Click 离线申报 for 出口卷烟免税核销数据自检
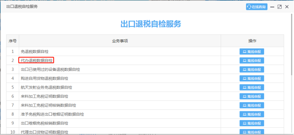The image size is (294, 135). point(251,123)
